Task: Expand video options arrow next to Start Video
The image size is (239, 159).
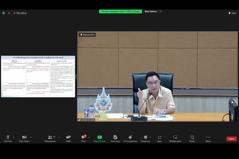Action: pos(31,137)
